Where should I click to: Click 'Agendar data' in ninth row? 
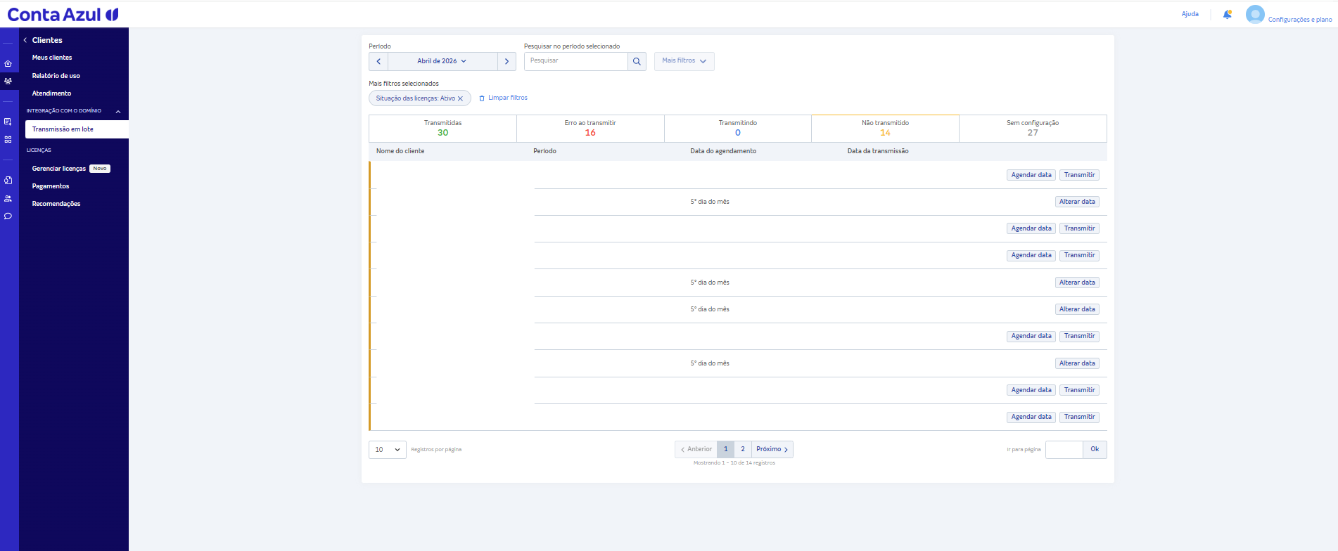(1031, 390)
